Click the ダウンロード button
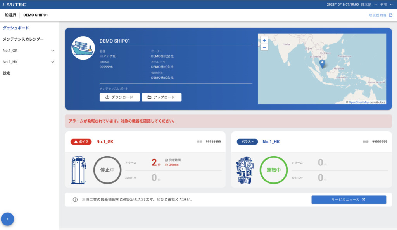Screen dimensions: 397x230 (x=119, y=97)
